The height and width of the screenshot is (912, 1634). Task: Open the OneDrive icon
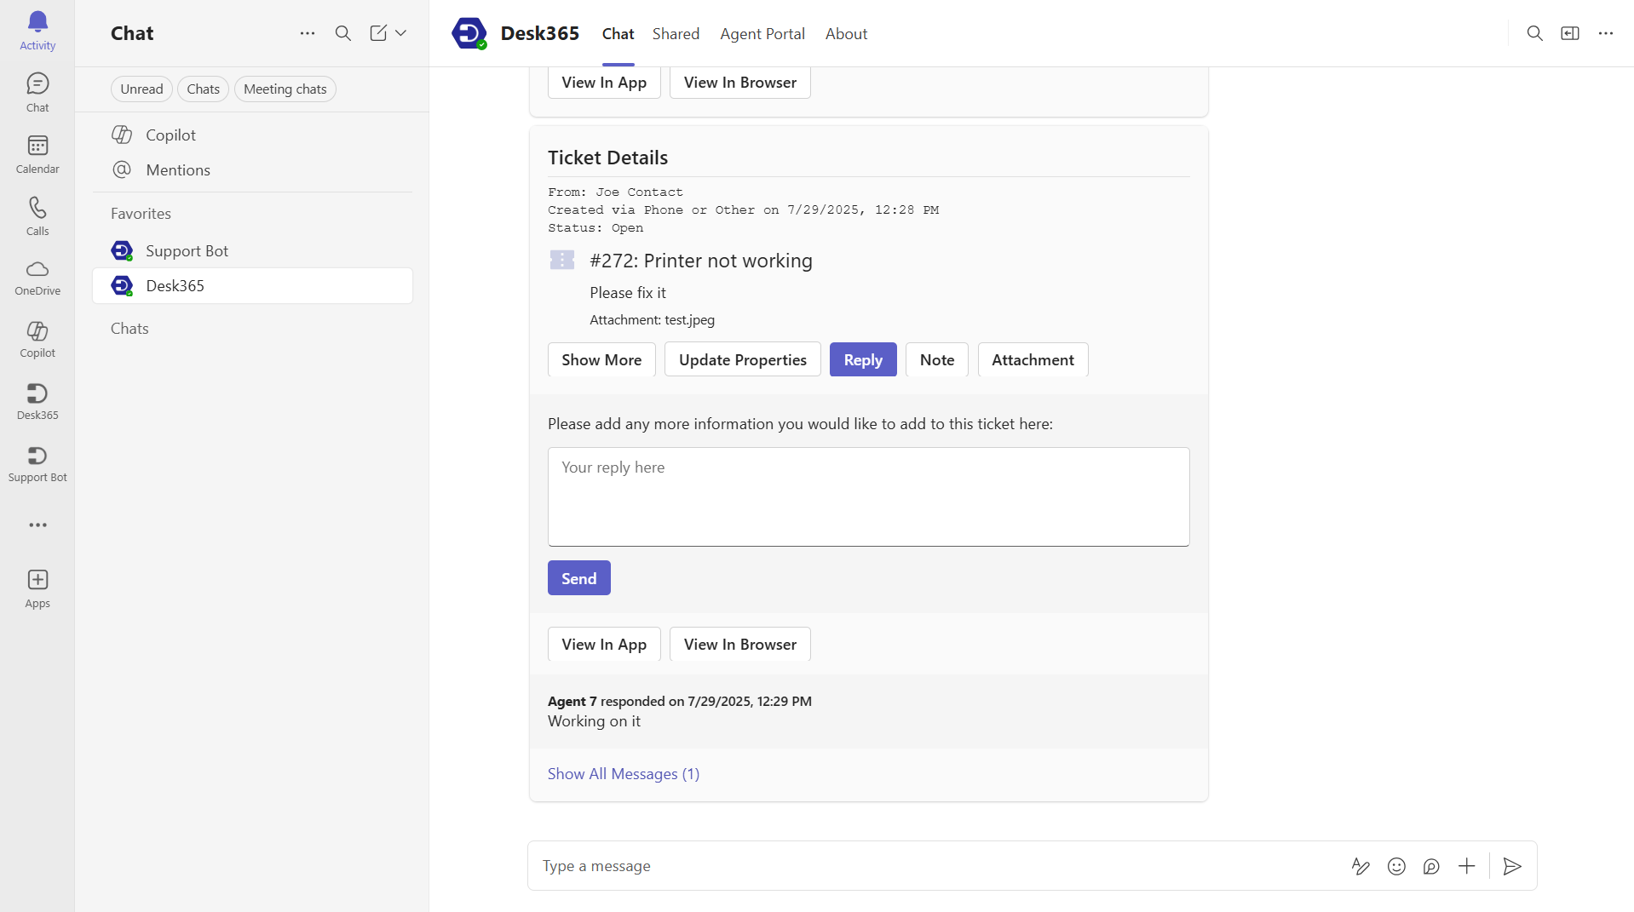(x=37, y=278)
